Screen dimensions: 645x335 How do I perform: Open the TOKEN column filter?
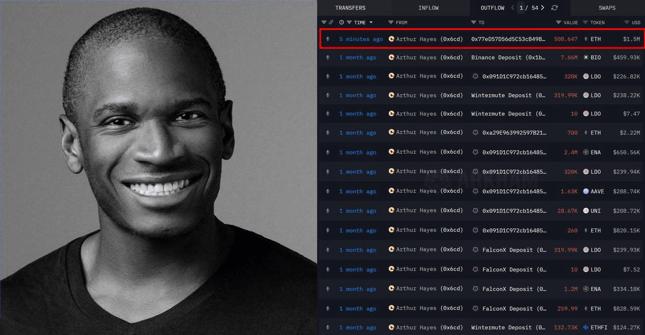click(586, 22)
